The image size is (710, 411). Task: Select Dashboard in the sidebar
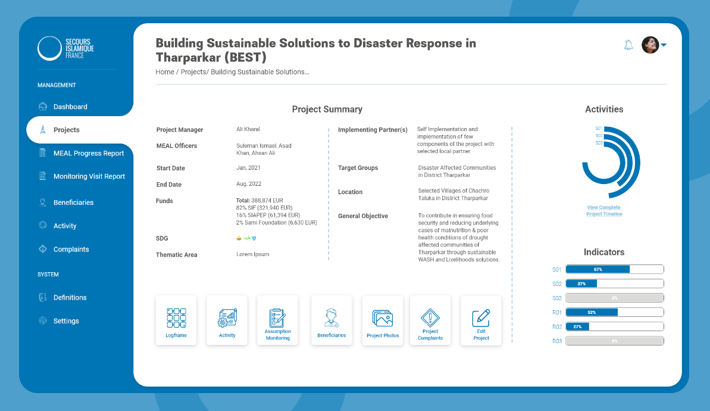click(70, 107)
